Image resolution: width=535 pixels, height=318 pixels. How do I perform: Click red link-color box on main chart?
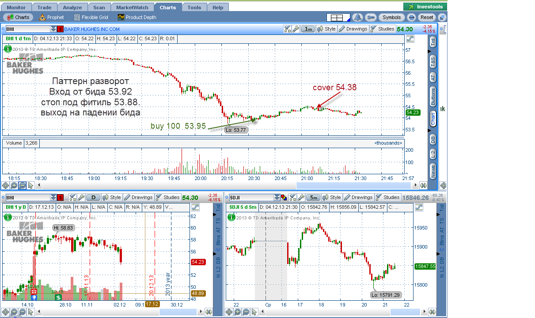tap(61, 29)
